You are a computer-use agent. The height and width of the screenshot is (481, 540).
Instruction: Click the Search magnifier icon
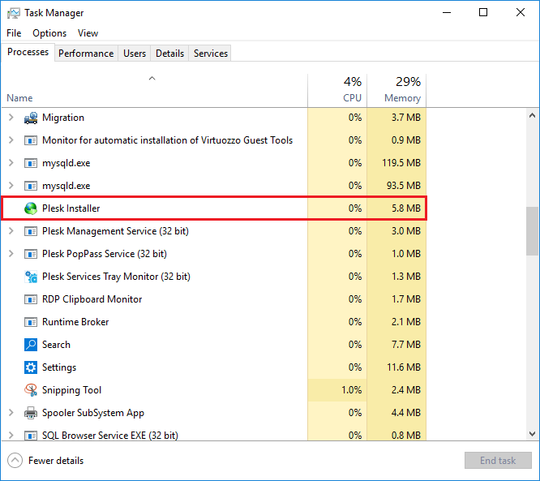tap(31, 345)
